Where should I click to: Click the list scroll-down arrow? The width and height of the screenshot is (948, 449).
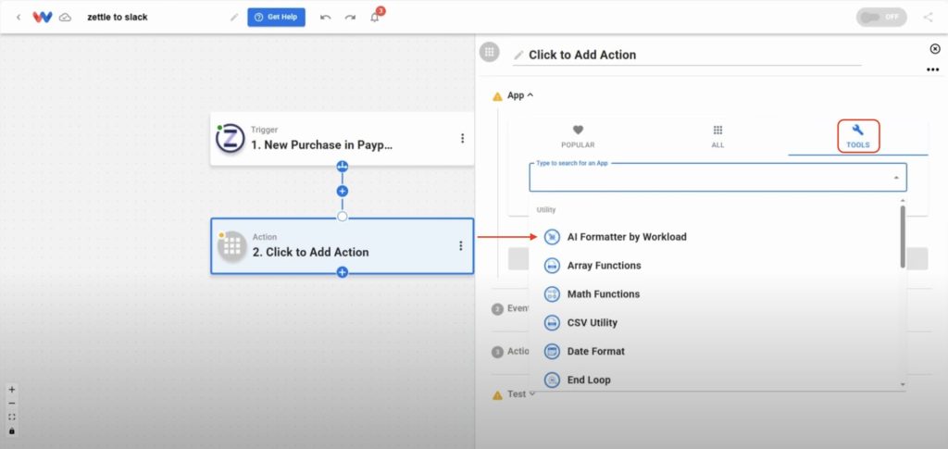[903, 384]
